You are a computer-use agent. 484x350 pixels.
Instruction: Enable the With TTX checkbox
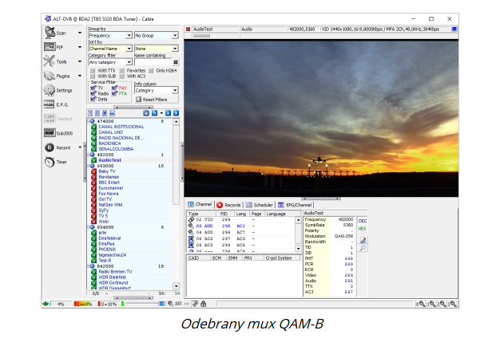[x=93, y=70]
